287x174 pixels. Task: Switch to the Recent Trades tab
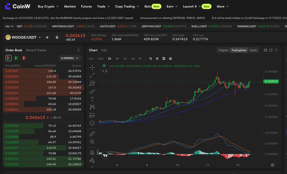point(36,50)
